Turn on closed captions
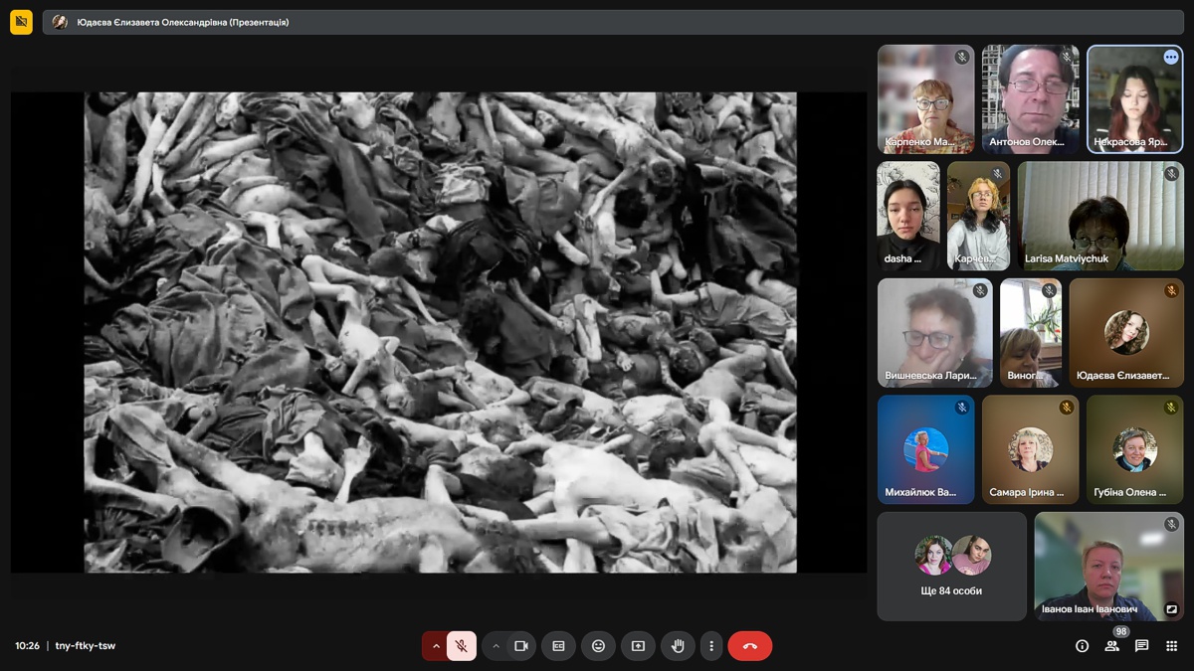 pyautogui.click(x=558, y=646)
